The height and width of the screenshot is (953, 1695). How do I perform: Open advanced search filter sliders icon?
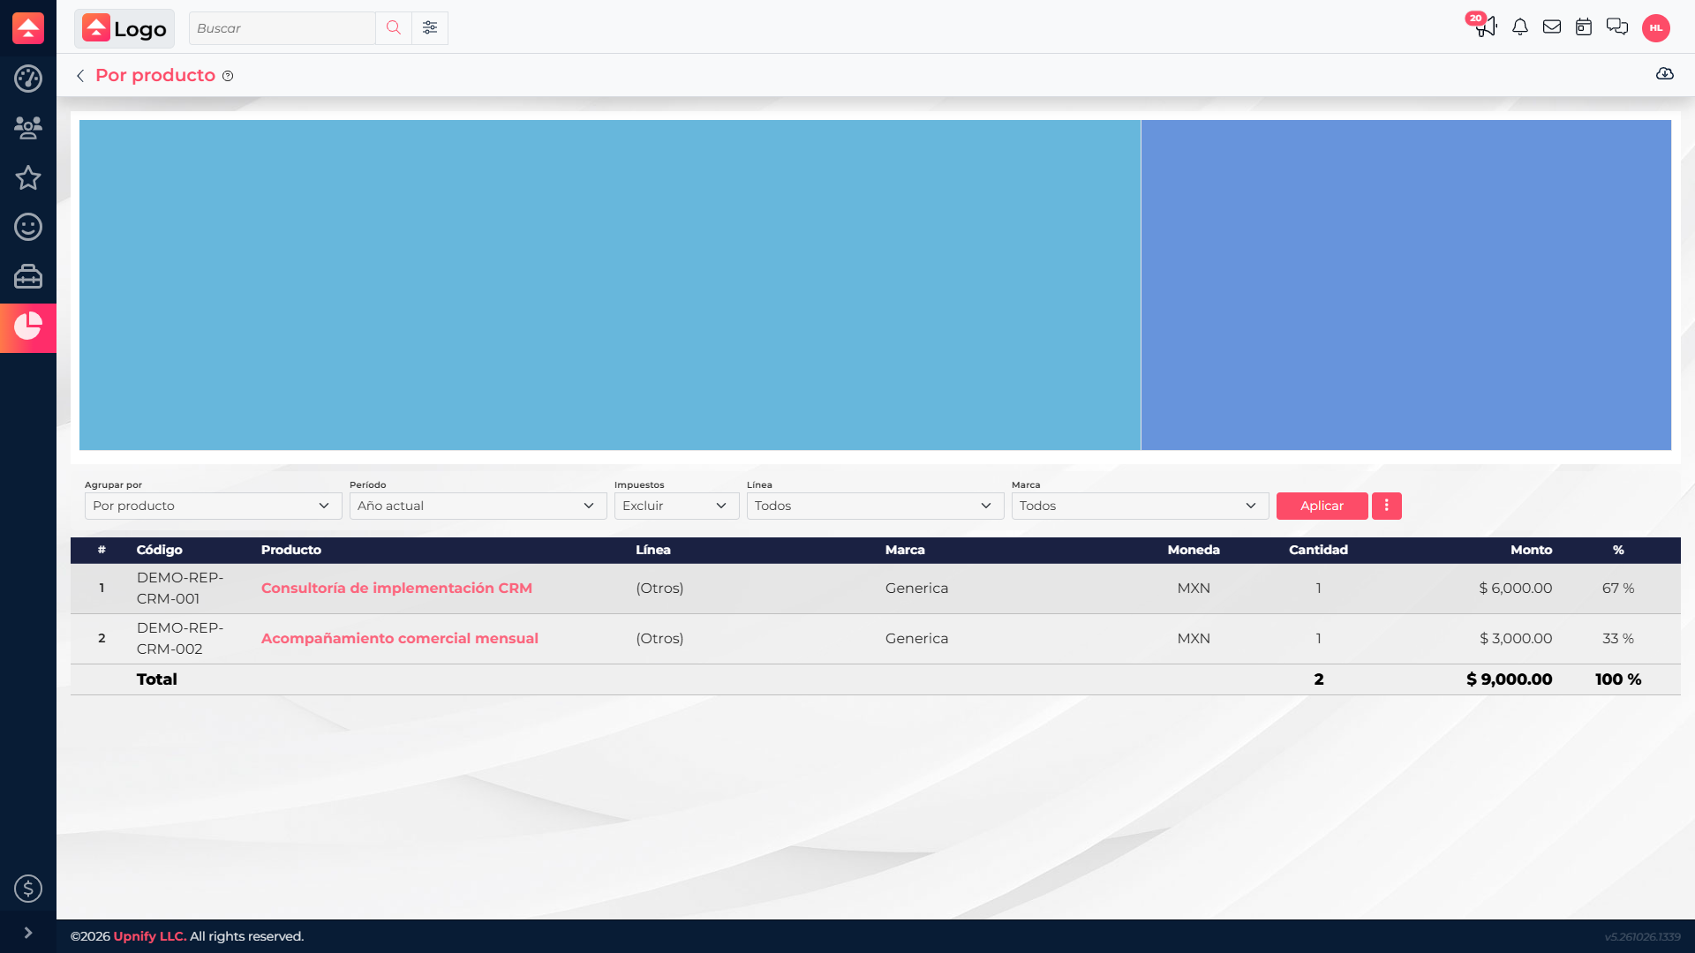coord(430,28)
